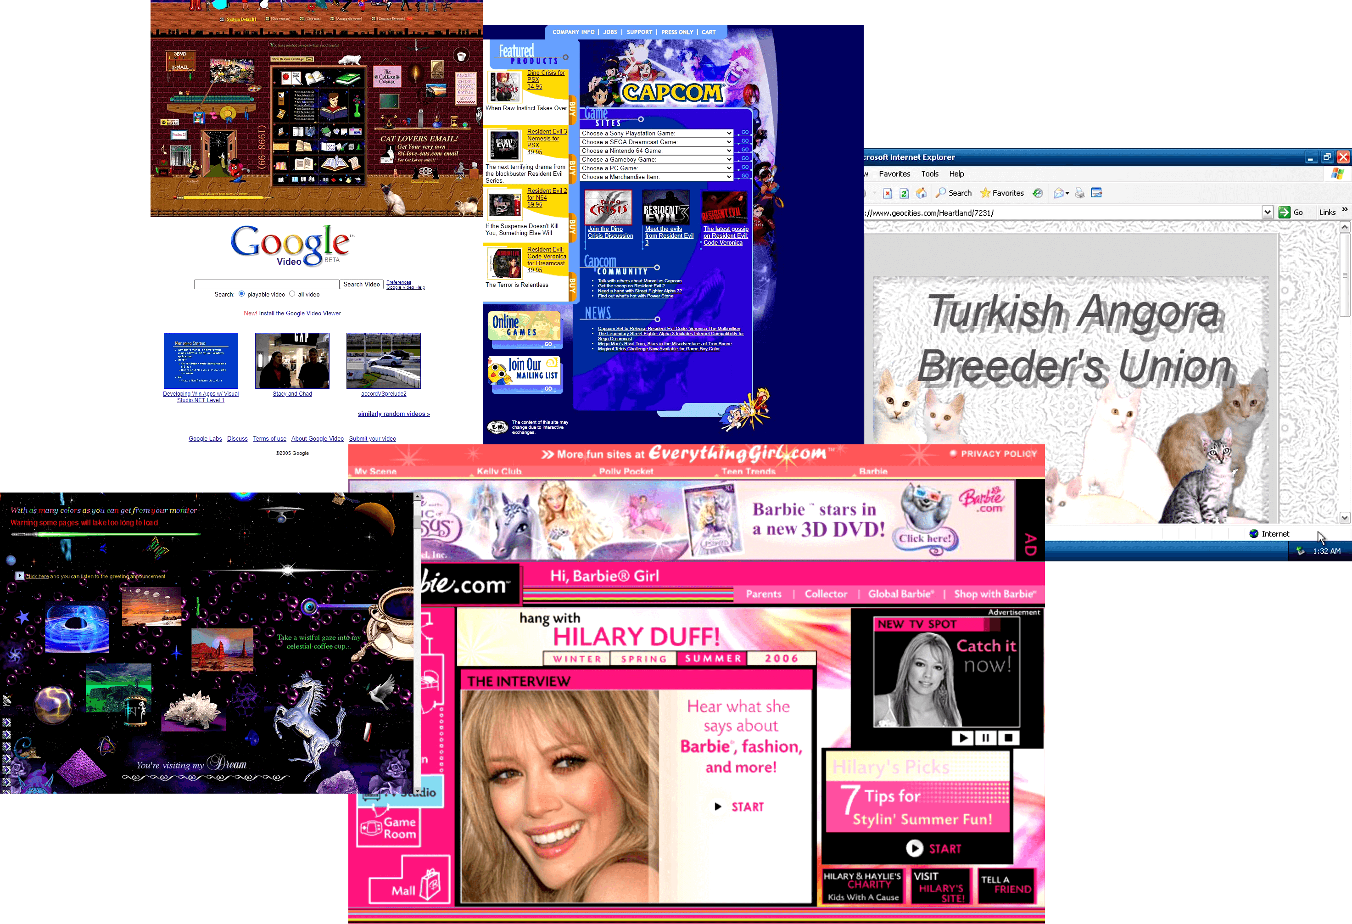The height and width of the screenshot is (924, 1352).
Task: Open Choose a Nintendo 64 Game dropdown
Action: click(x=656, y=151)
